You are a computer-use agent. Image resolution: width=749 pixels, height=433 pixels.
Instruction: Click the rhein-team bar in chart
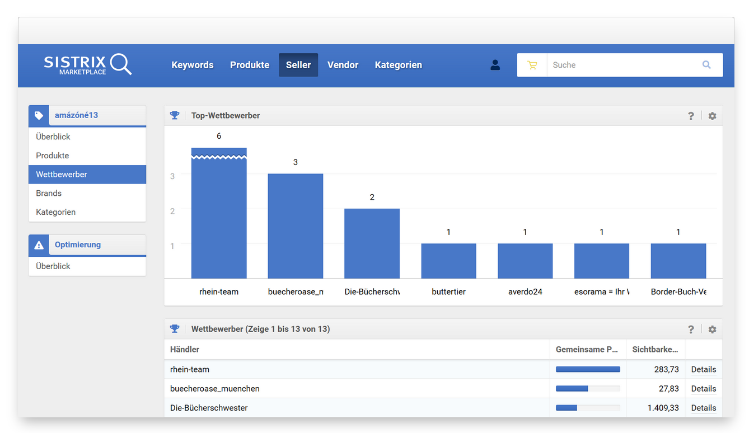point(219,218)
